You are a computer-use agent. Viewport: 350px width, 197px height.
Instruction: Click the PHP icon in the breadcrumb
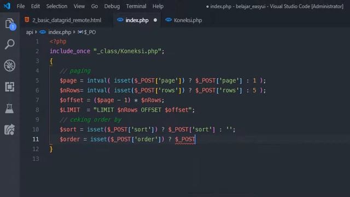coord(43,32)
